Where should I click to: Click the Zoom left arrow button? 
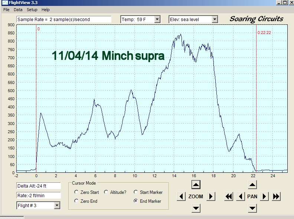tap(181, 196)
